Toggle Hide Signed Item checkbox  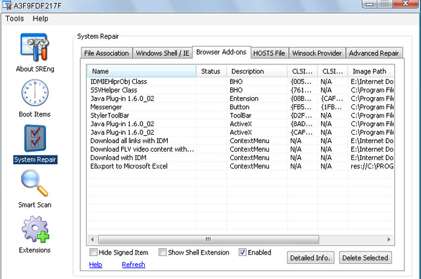93,253
